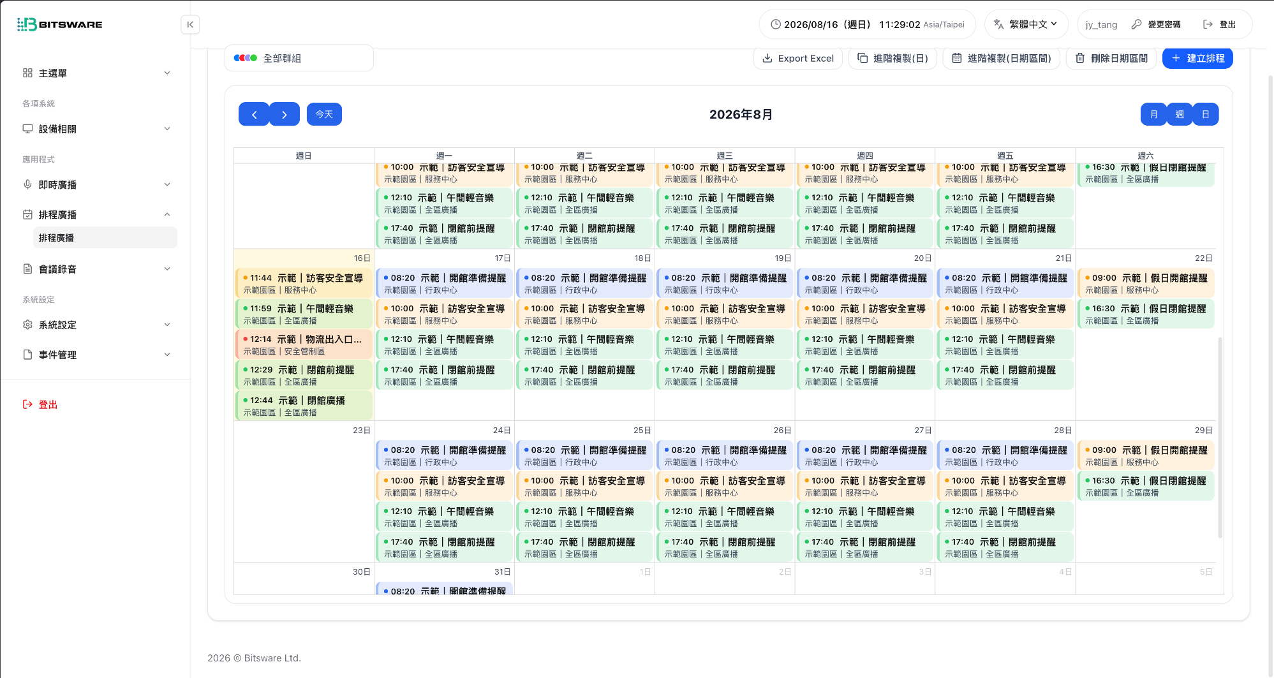Collapse the 排程廣播 section
This screenshot has height=678, width=1274.
click(x=167, y=214)
